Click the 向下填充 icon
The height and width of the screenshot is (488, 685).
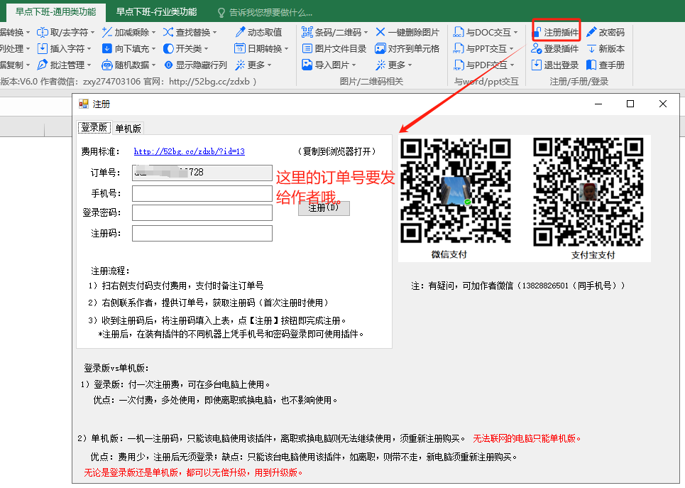pos(107,48)
